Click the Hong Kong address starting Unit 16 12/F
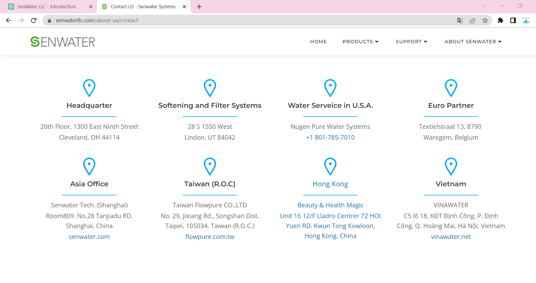 point(330,226)
